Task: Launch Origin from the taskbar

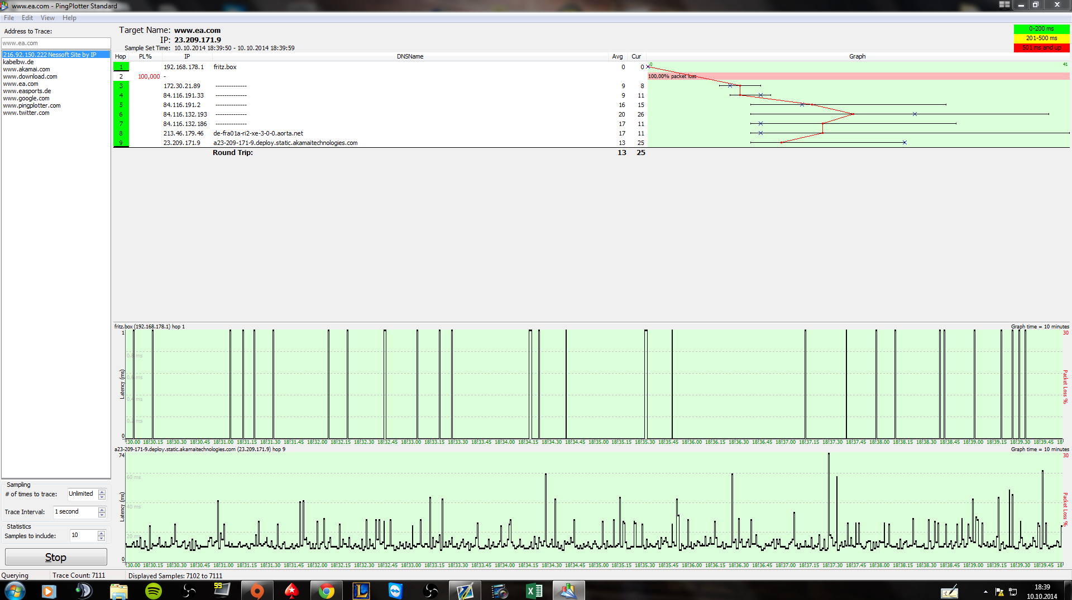Action: point(257,591)
